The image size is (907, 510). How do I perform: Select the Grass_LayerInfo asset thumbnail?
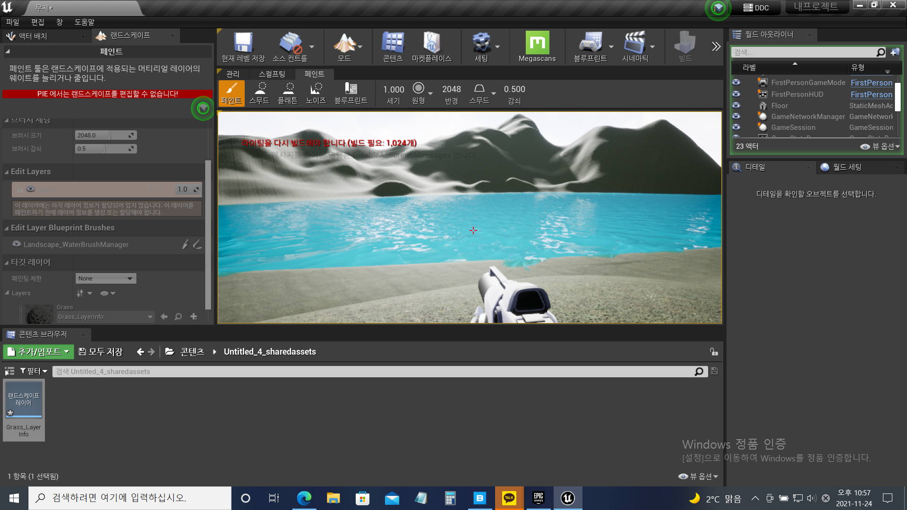[24, 400]
